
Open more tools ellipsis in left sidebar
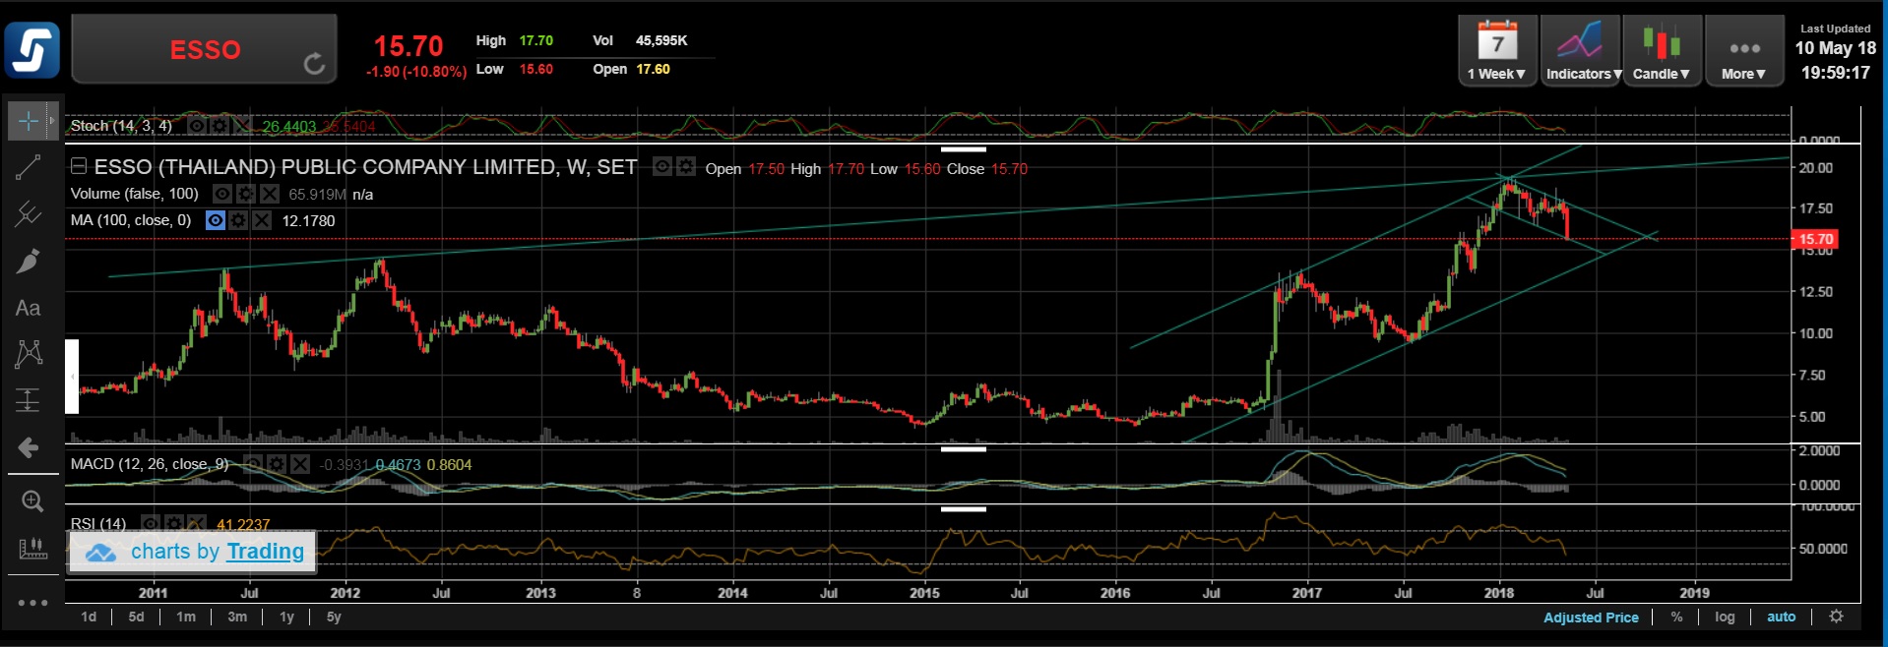coord(31,603)
